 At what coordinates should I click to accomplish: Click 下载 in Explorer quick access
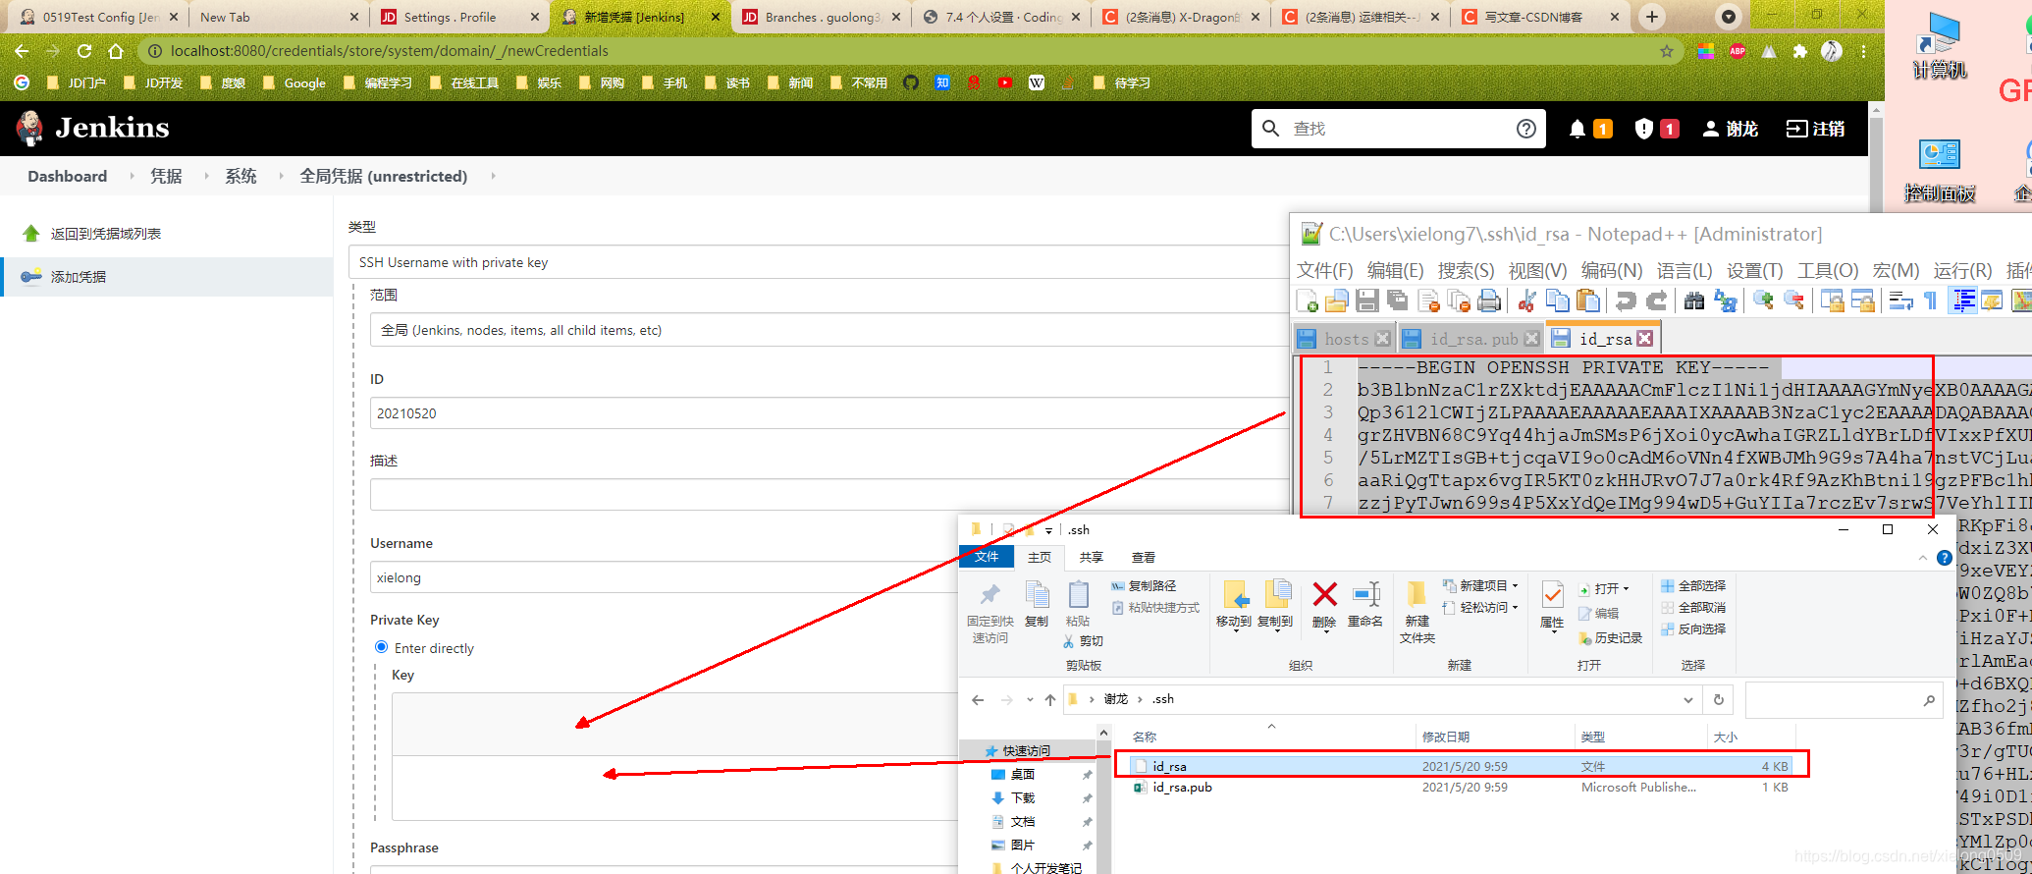(x=1022, y=798)
